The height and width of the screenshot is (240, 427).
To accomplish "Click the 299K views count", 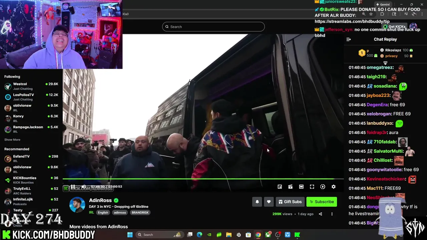I will coord(282,214).
